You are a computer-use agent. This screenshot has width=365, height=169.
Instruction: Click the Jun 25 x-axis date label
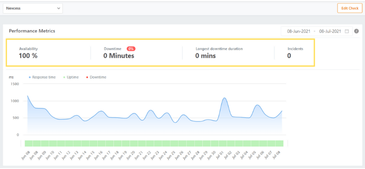click(172, 155)
